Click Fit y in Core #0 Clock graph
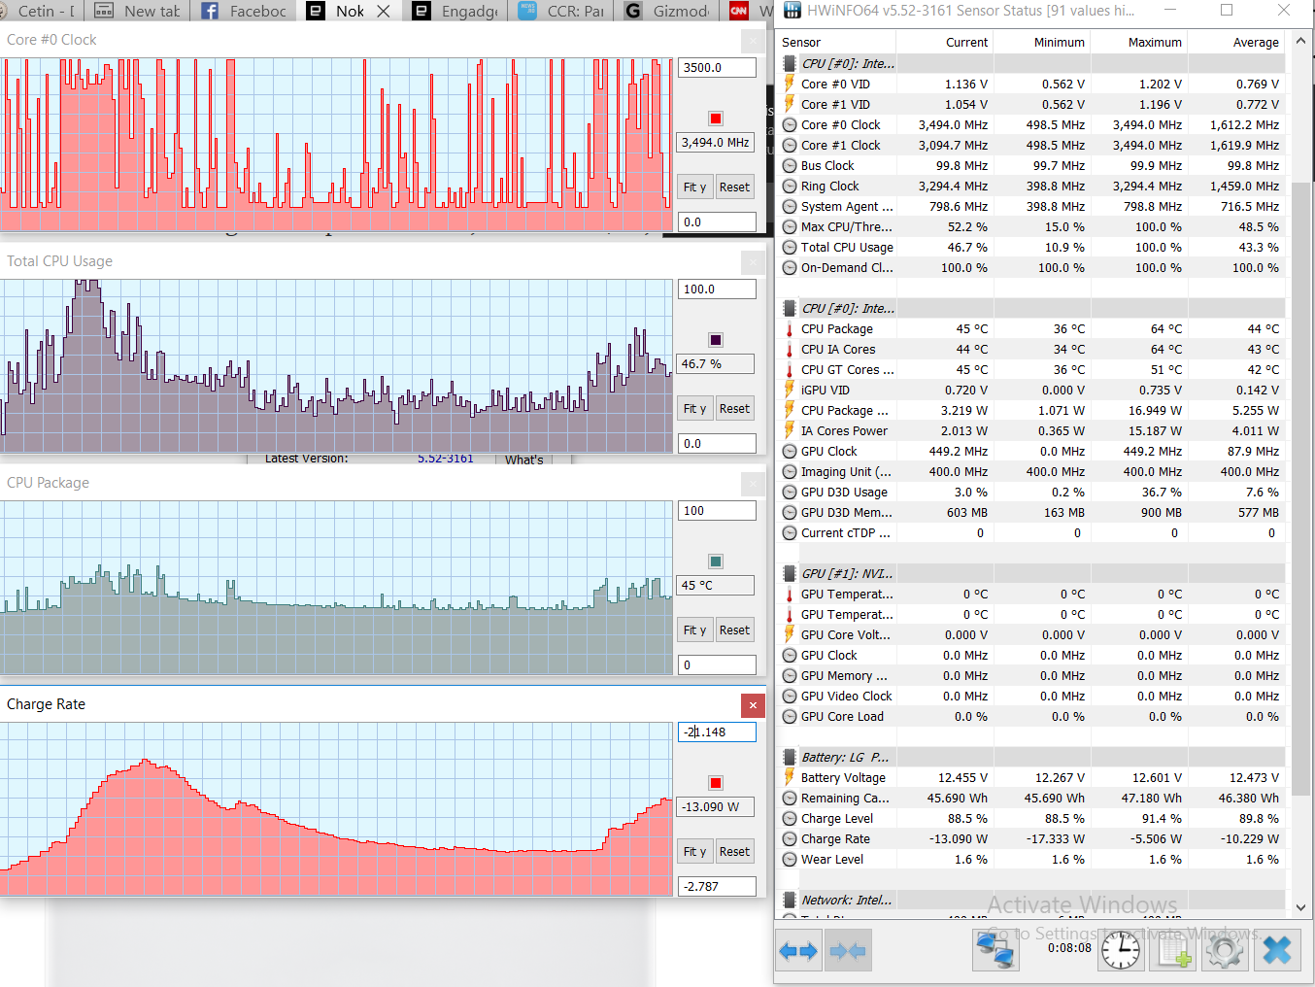 click(x=694, y=187)
